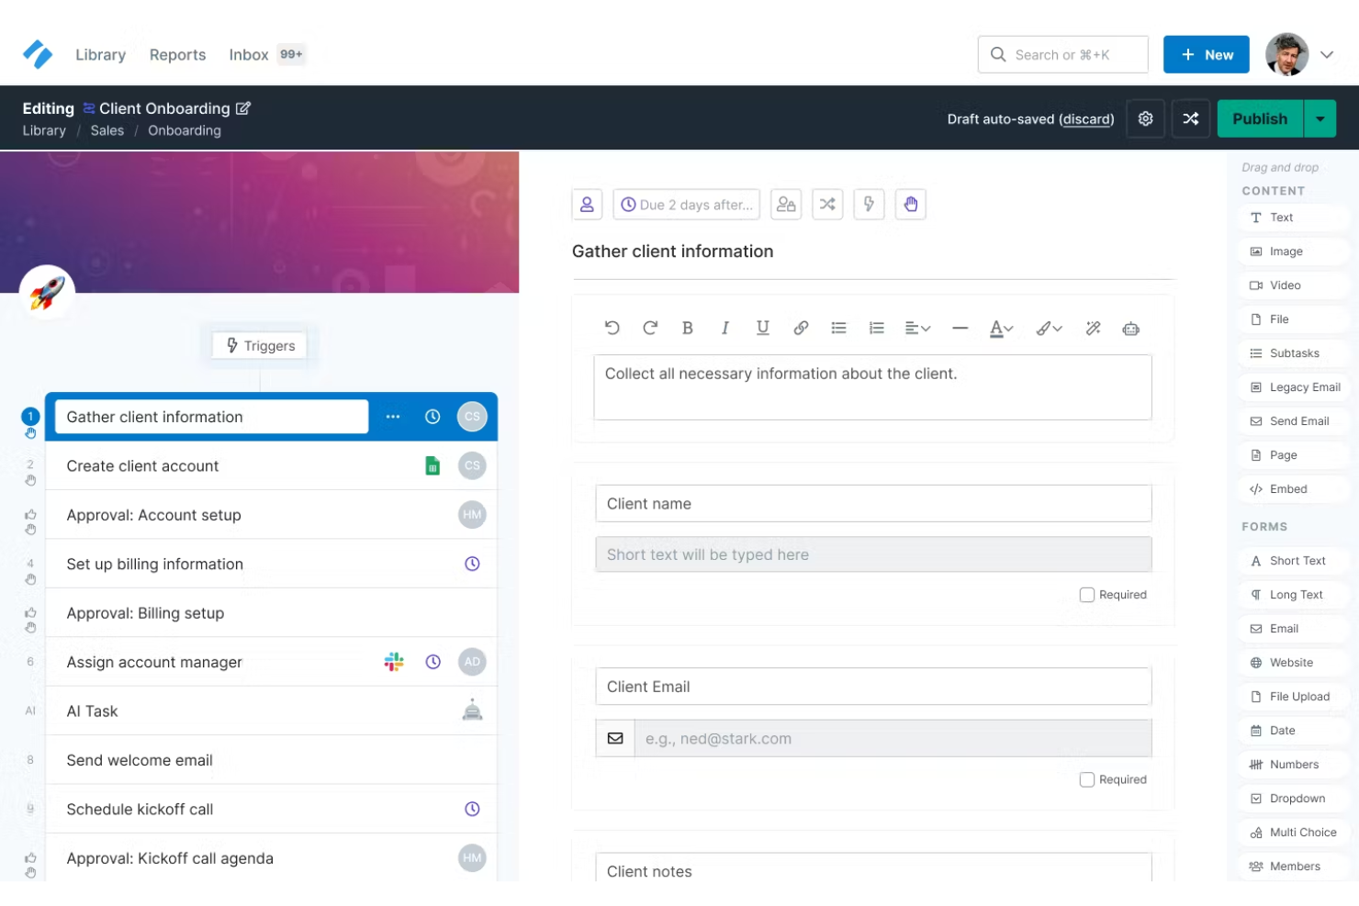Click the Google Sheets icon on Create client account
The width and height of the screenshot is (1359, 906).
click(432, 465)
